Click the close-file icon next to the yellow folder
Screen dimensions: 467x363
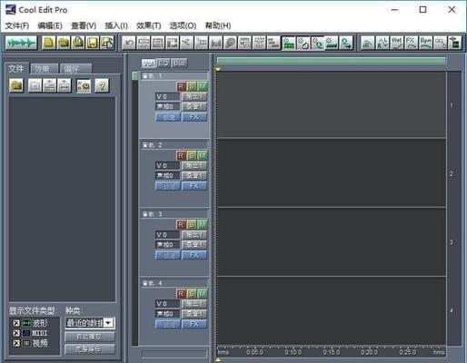click(x=35, y=85)
